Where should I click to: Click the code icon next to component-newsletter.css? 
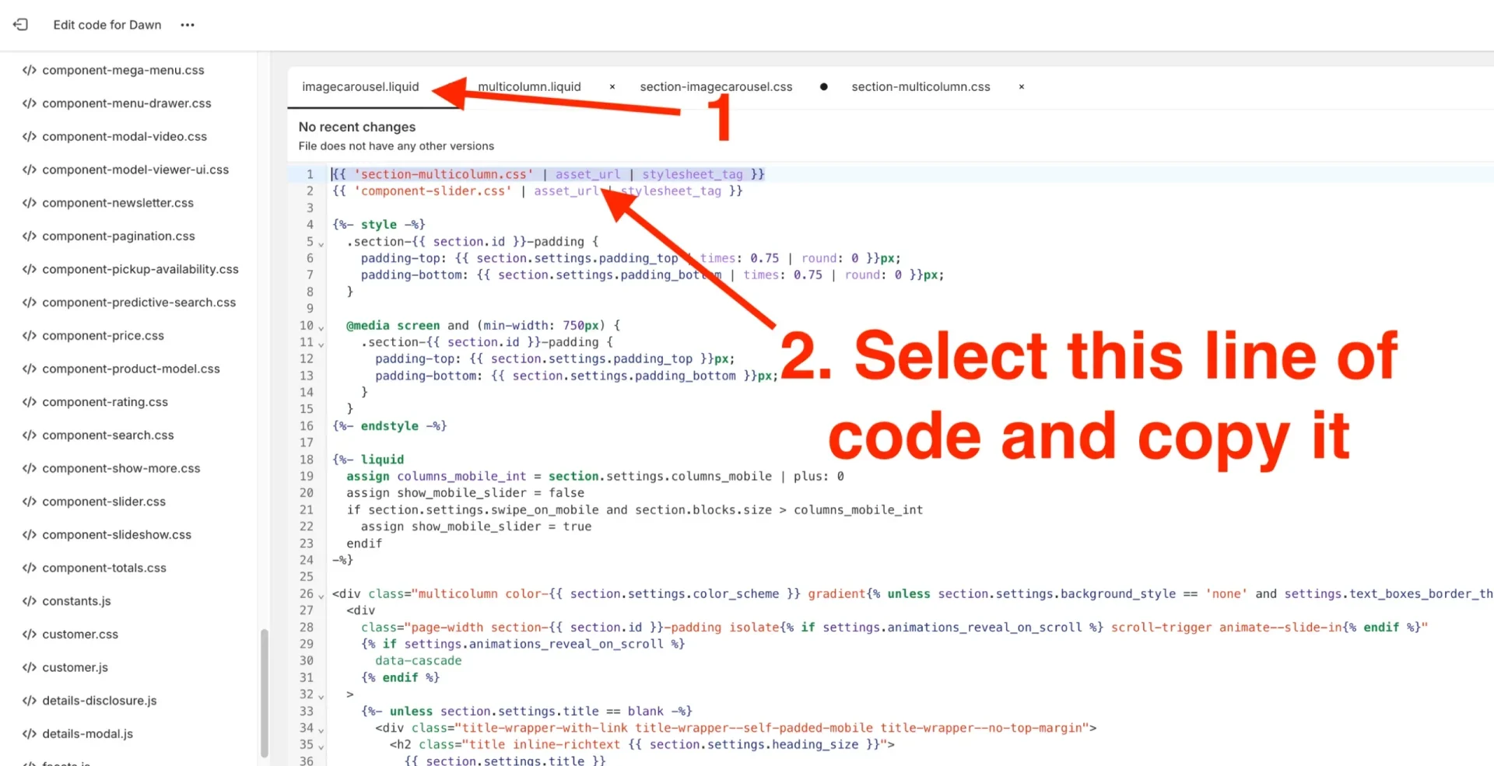tap(29, 202)
